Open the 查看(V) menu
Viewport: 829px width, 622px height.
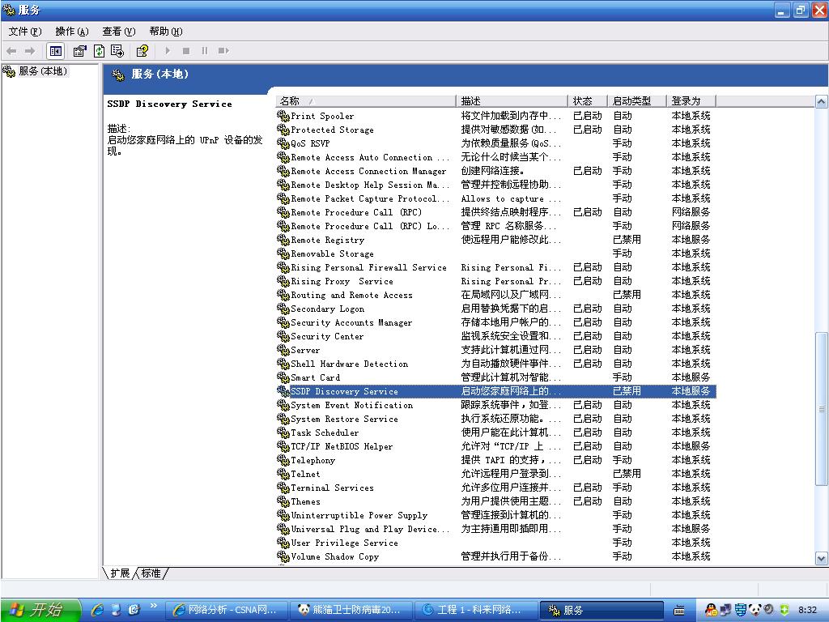click(118, 32)
